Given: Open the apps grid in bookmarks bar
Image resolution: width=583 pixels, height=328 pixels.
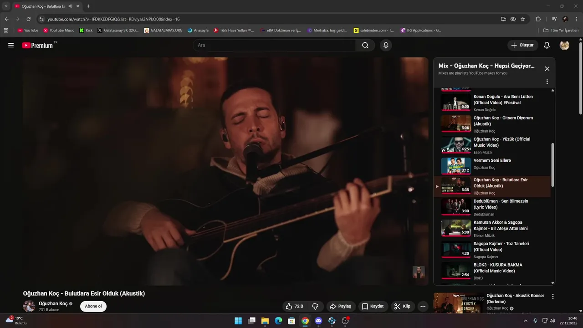Looking at the screenshot, I should 6,31.
